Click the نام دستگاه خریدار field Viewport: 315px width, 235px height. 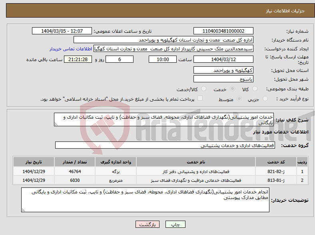pyautogui.click(x=163, y=40)
